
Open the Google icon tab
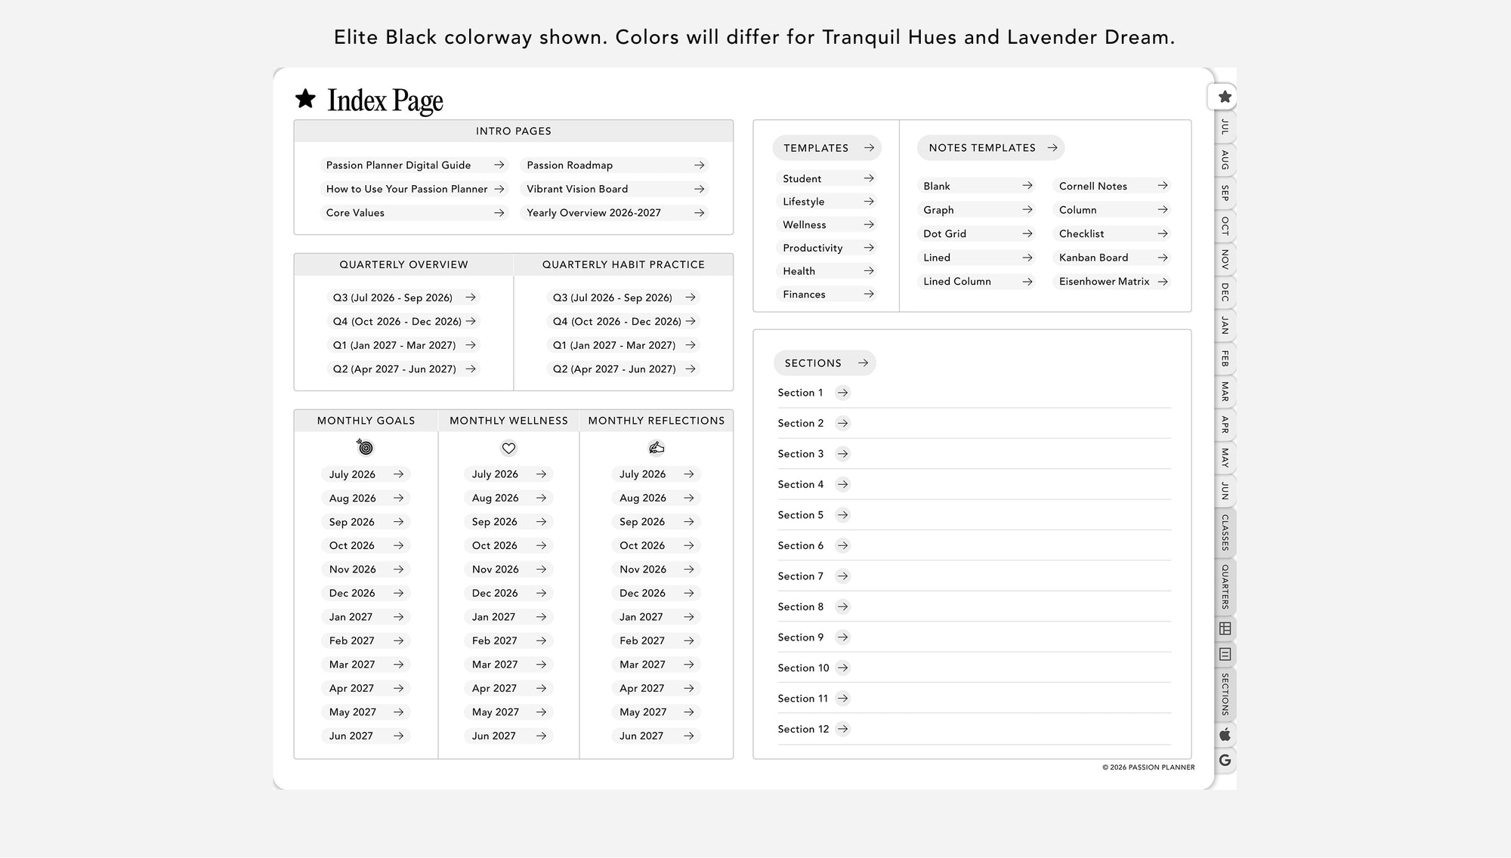(x=1225, y=761)
